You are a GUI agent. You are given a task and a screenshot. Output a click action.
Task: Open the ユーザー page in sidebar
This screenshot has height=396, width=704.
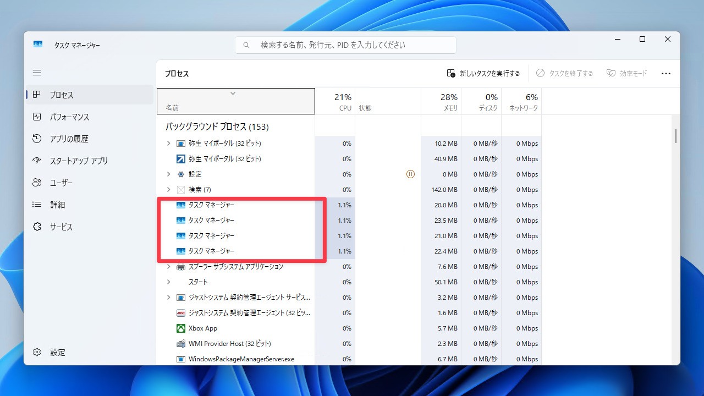tap(89, 183)
